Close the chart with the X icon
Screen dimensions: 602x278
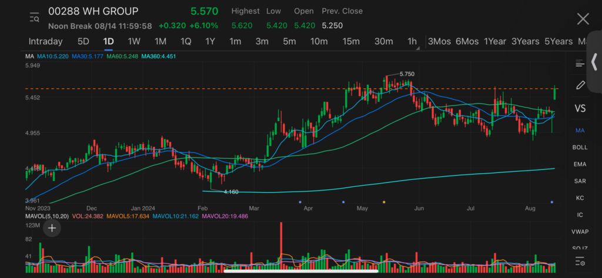point(583,18)
